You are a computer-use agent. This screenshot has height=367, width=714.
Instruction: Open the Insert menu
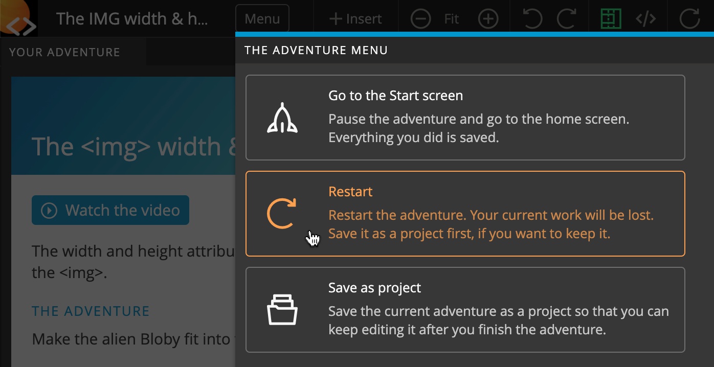(x=355, y=19)
